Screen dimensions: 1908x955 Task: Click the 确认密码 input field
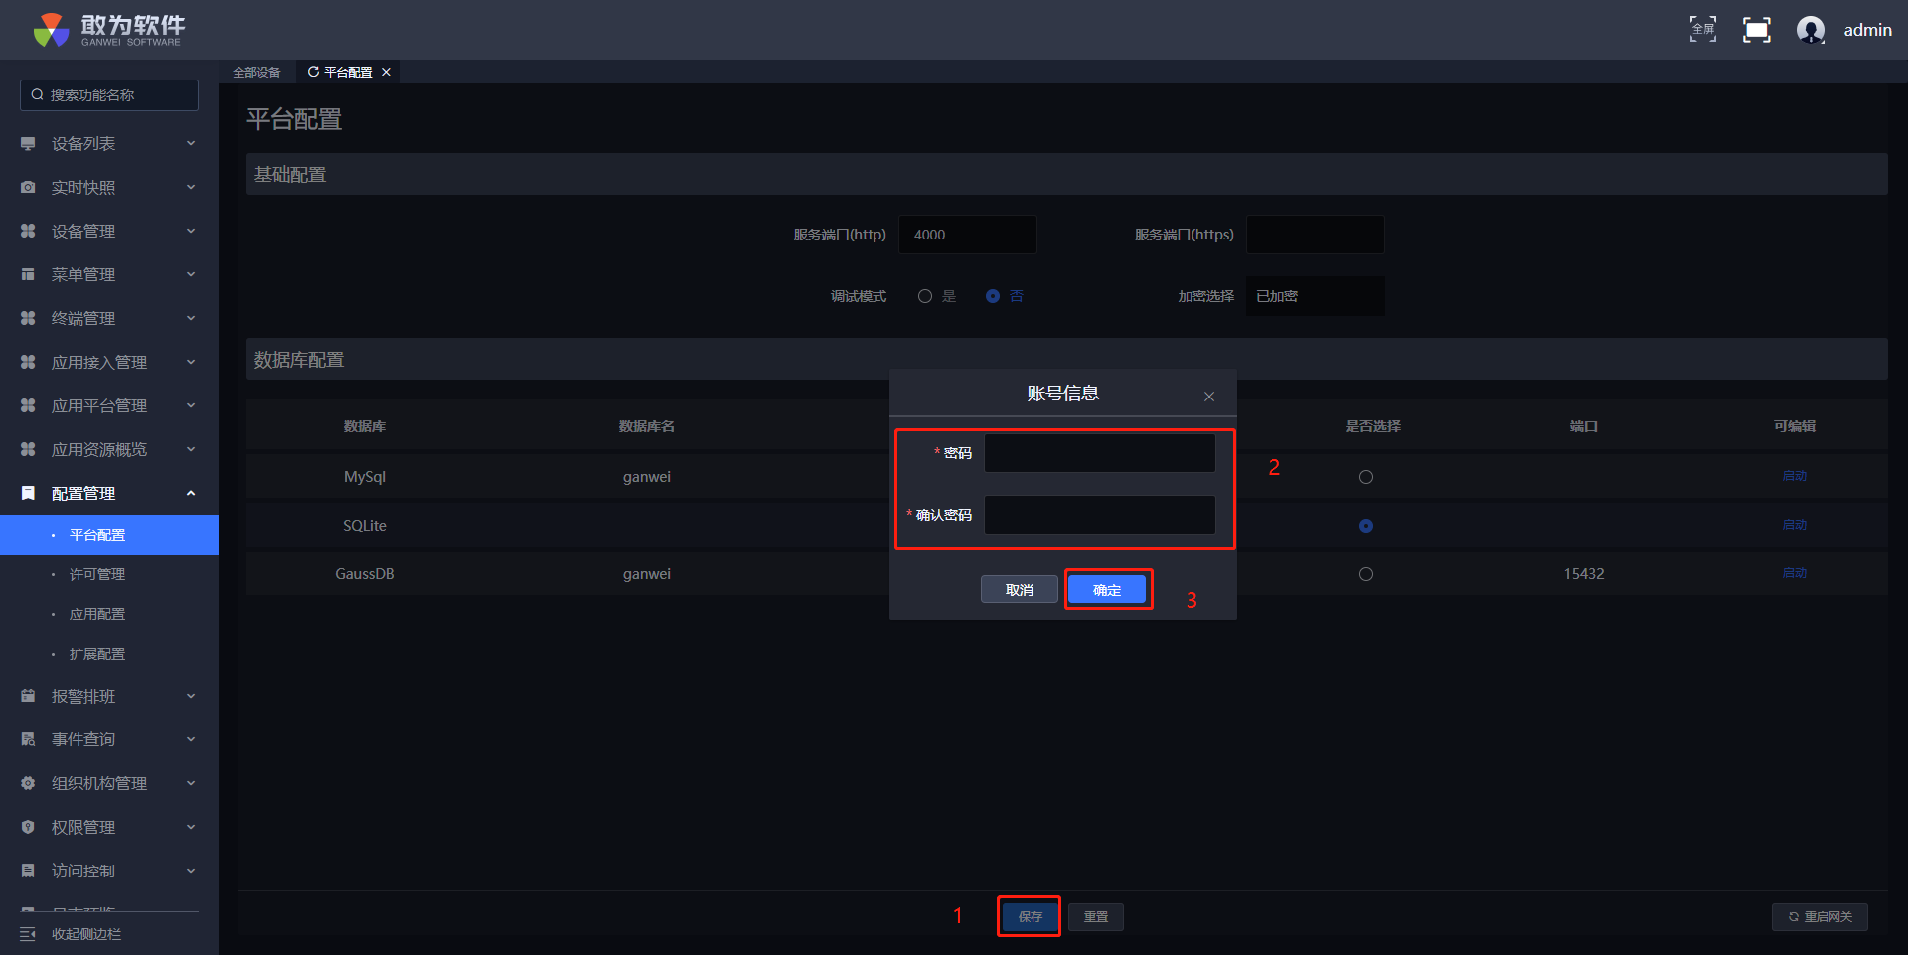[1099, 515]
